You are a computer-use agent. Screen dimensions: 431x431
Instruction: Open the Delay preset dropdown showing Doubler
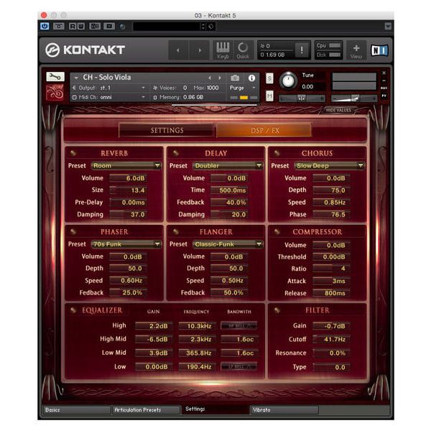228,165
